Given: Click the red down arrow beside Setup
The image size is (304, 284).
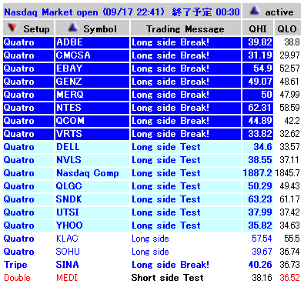Looking at the screenshot, I should (x=12, y=28).
